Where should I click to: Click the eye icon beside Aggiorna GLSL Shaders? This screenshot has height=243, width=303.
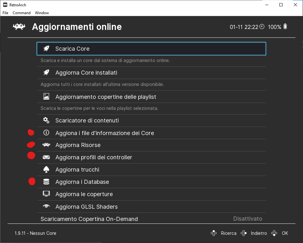46,206
